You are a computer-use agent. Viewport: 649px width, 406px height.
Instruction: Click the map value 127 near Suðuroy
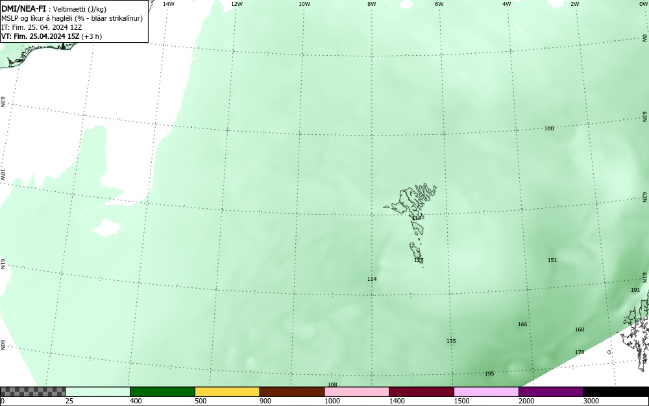(419, 261)
